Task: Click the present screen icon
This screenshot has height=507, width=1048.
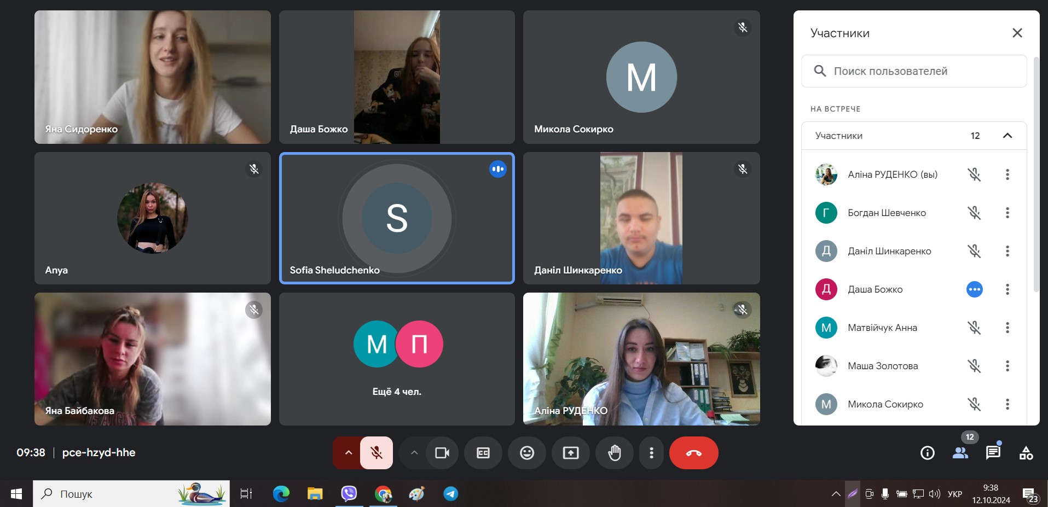Action: coord(570,453)
